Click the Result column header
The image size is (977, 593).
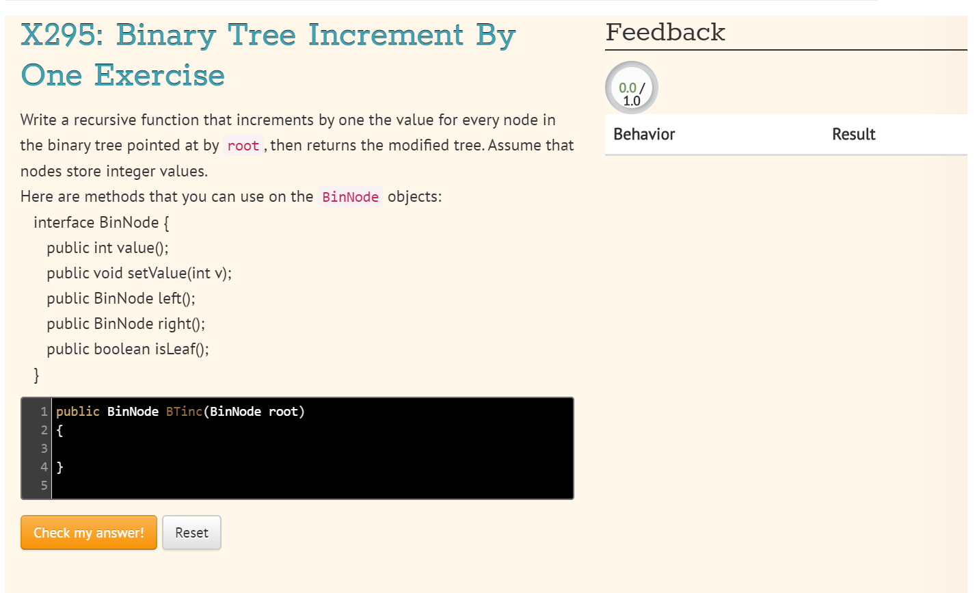853,134
